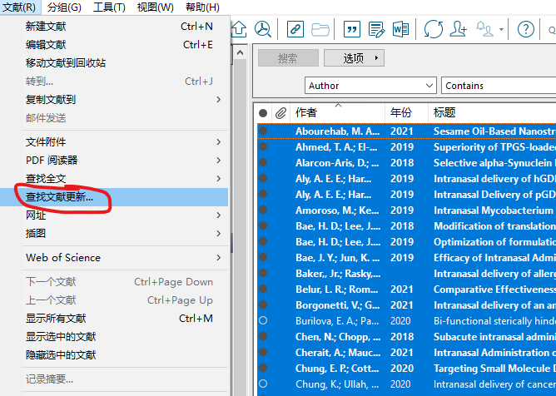
Task: Click the export arrow toolbar icon
Action: click(x=239, y=29)
